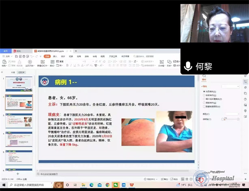This screenshot has width=249, height=191.
Task: Select Picture or Texture Fill radio button
Action: coord(204,99)
